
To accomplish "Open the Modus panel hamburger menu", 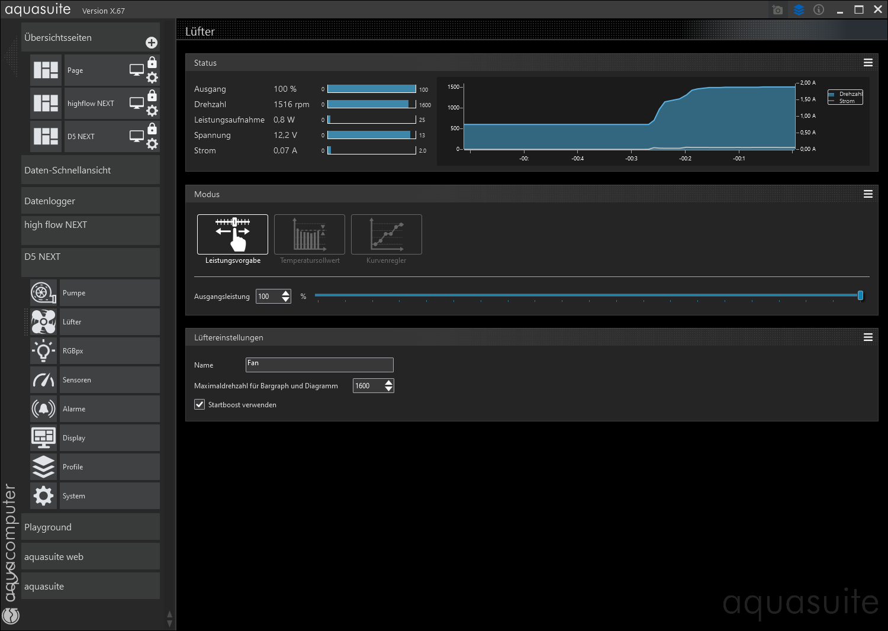I will point(868,194).
